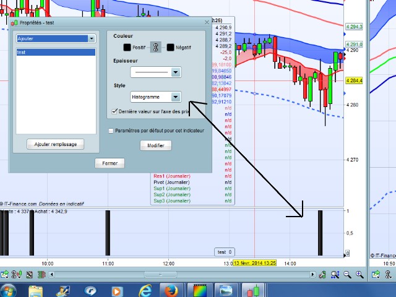Enable 'Paramètres par défaut pour cet indicateur'
Screen dimensions: 396x297
point(111,131)
